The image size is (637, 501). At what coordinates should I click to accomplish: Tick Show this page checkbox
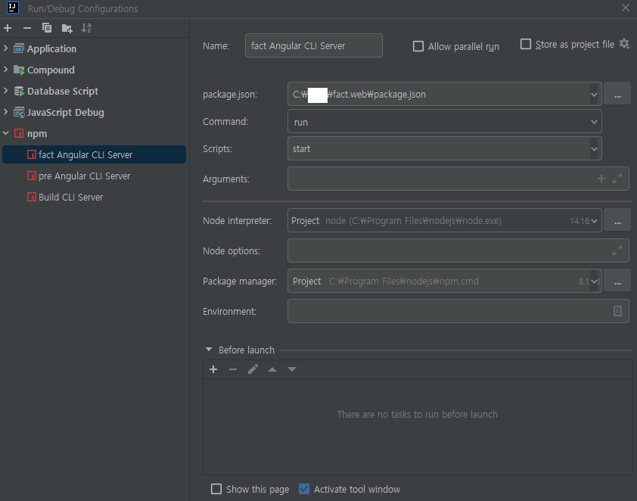216,489
